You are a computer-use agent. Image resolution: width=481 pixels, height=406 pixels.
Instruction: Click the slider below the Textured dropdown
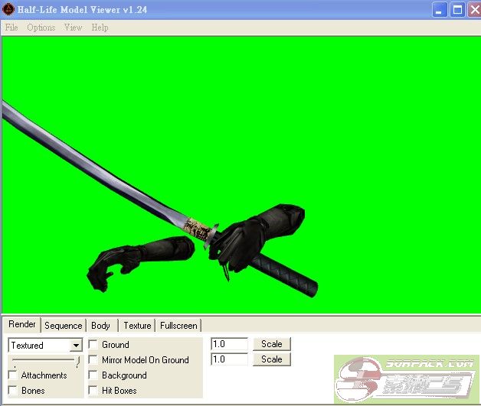[x=44, y=360]
